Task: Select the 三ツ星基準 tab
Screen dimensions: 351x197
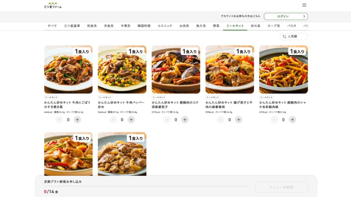Action: coord(72,26)
